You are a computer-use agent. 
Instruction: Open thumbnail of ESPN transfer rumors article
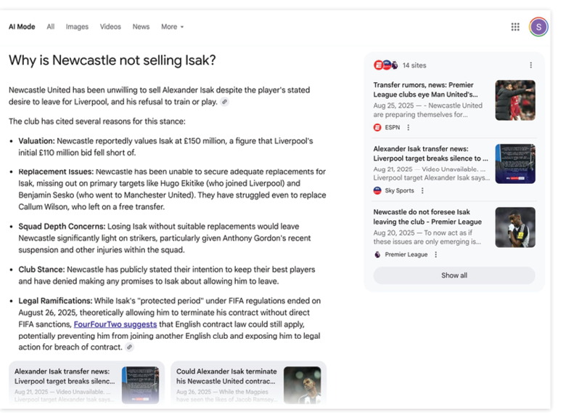(515, 100)
